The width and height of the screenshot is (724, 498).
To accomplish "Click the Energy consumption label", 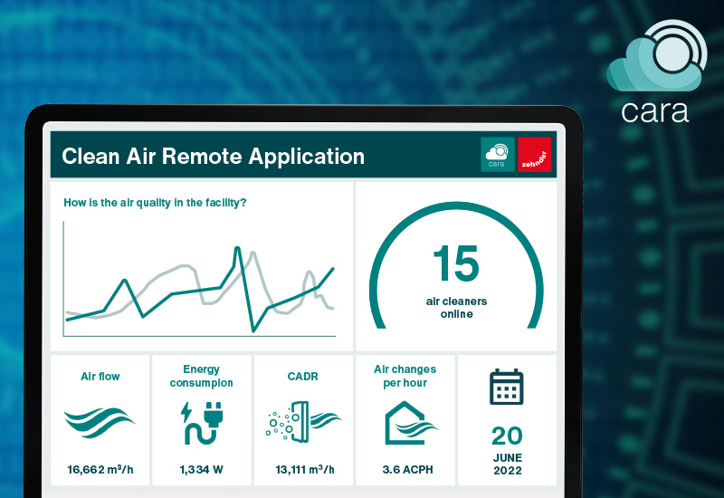I will 202,376.
